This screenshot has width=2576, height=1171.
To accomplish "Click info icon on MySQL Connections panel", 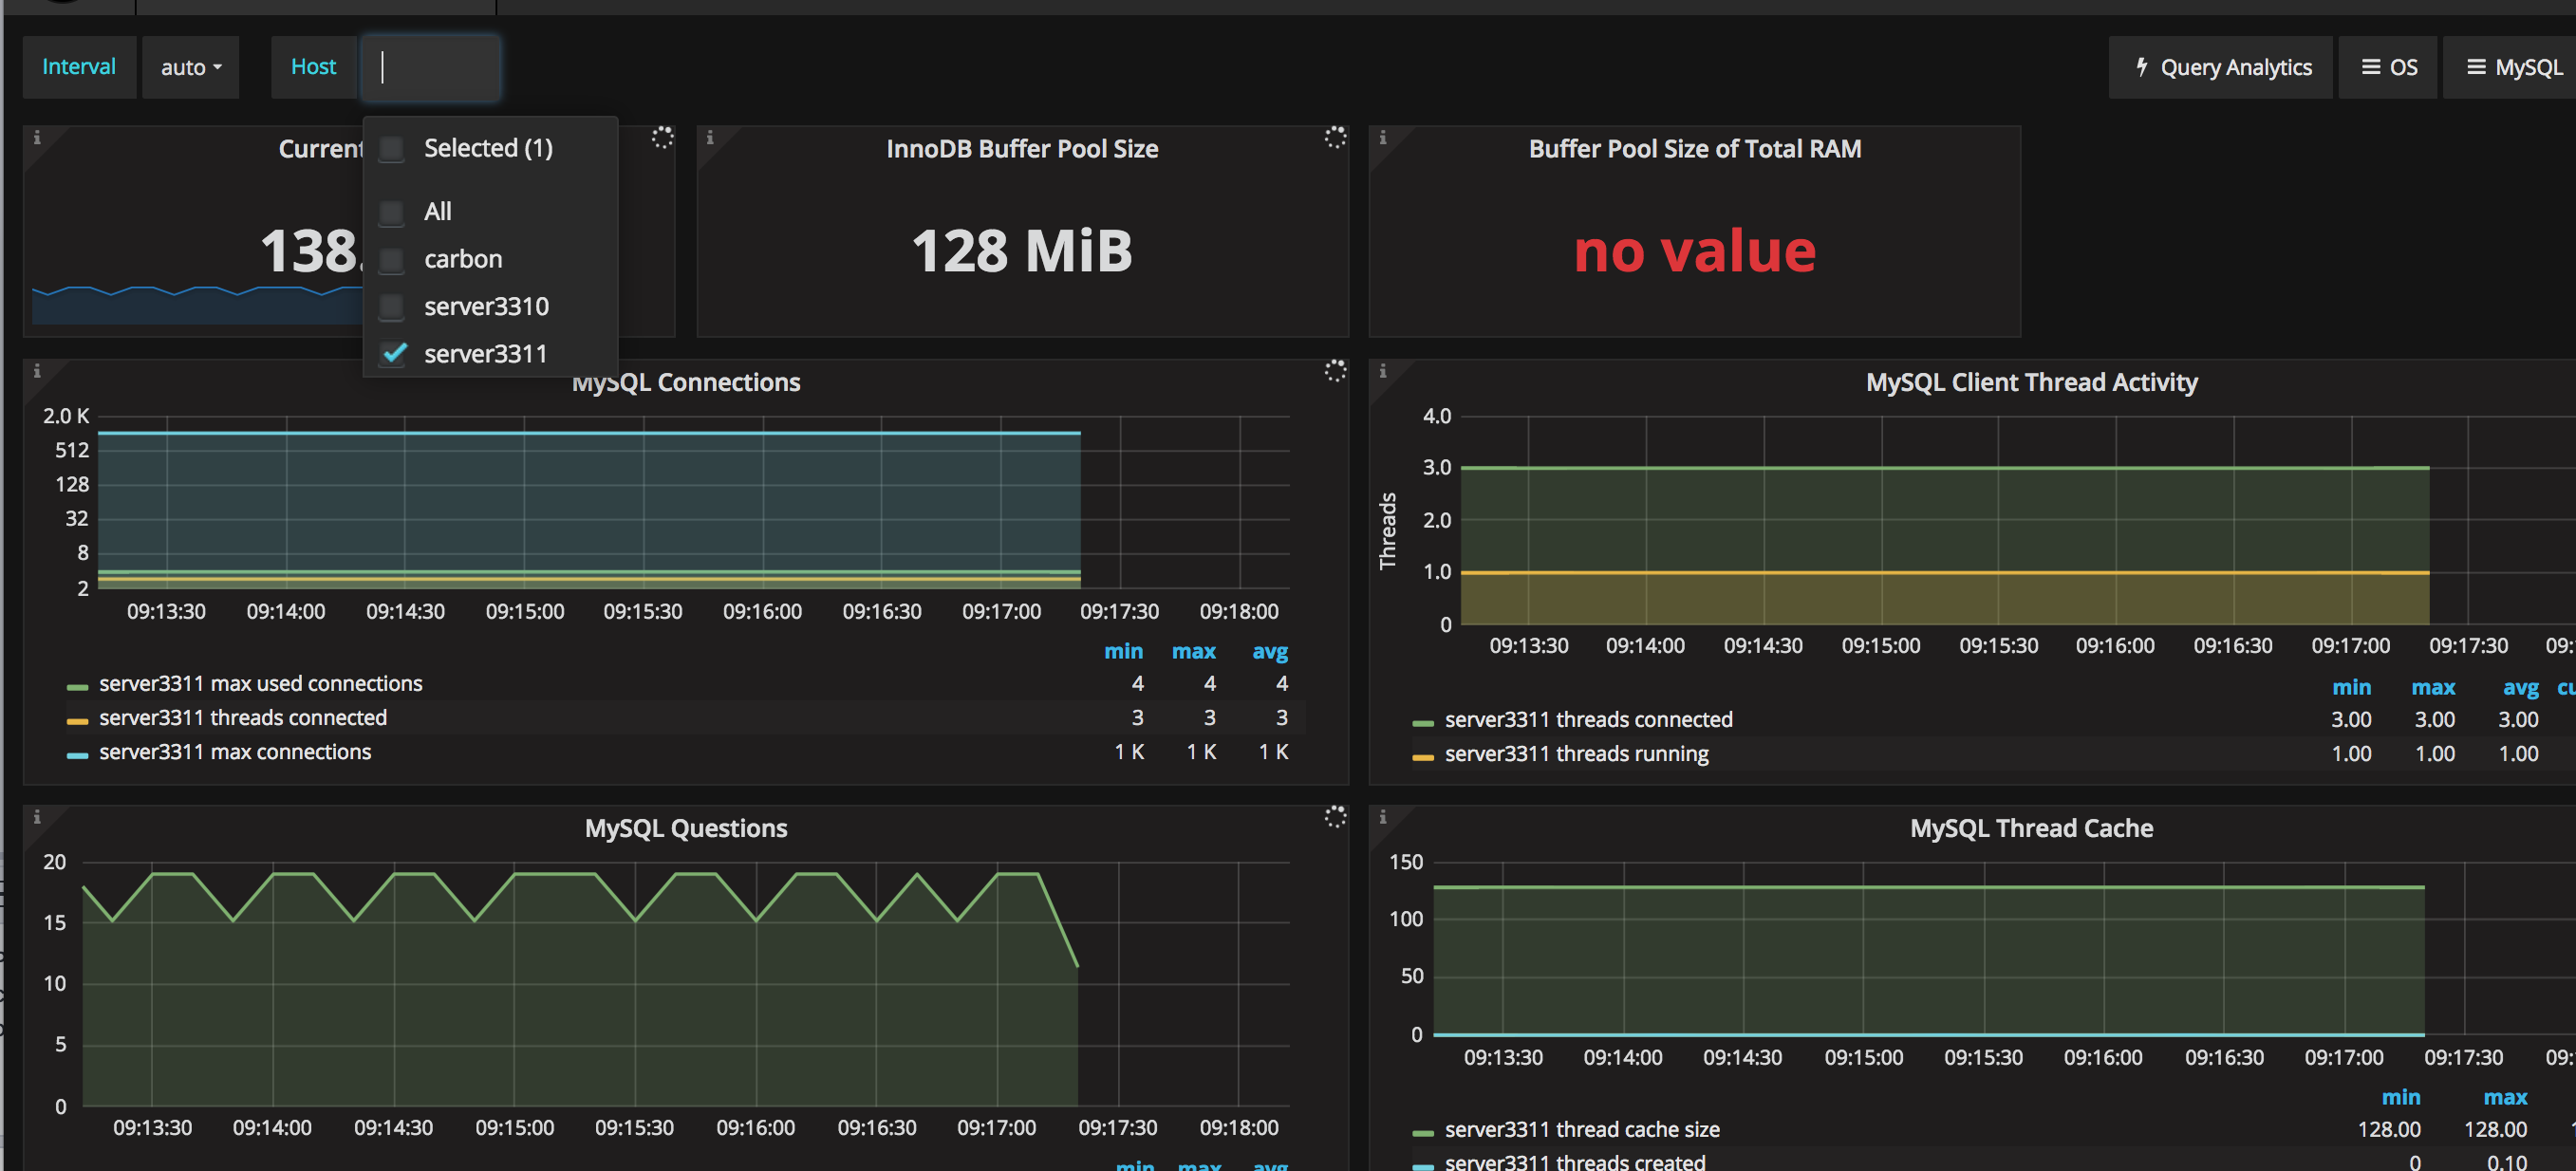I will click(x=37, y=371).
